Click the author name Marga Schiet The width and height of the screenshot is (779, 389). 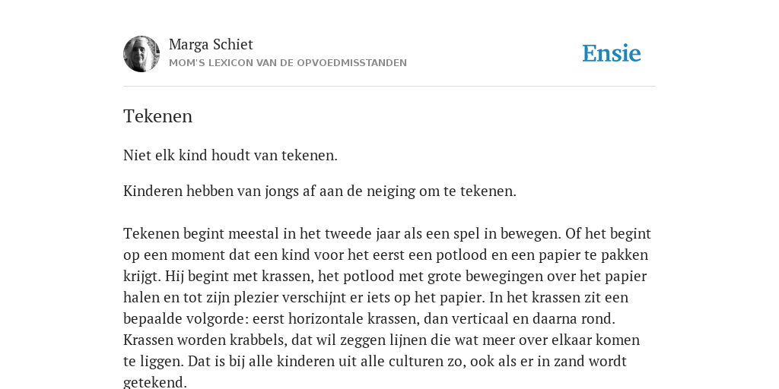(211, 45)
